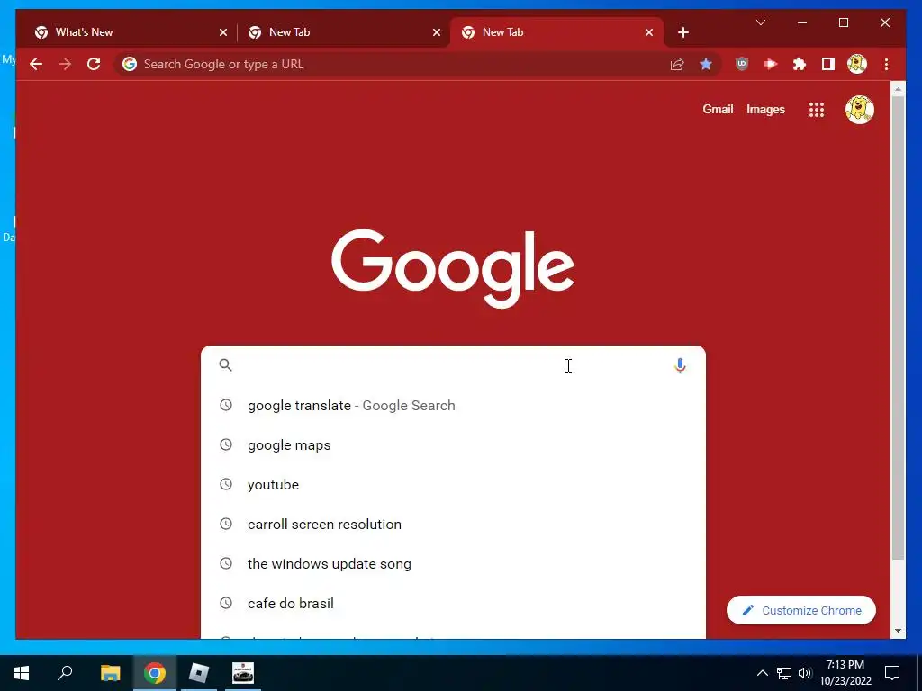Click the scrollbar down arrow
This screenshot has height=691, width=922.
898,631
